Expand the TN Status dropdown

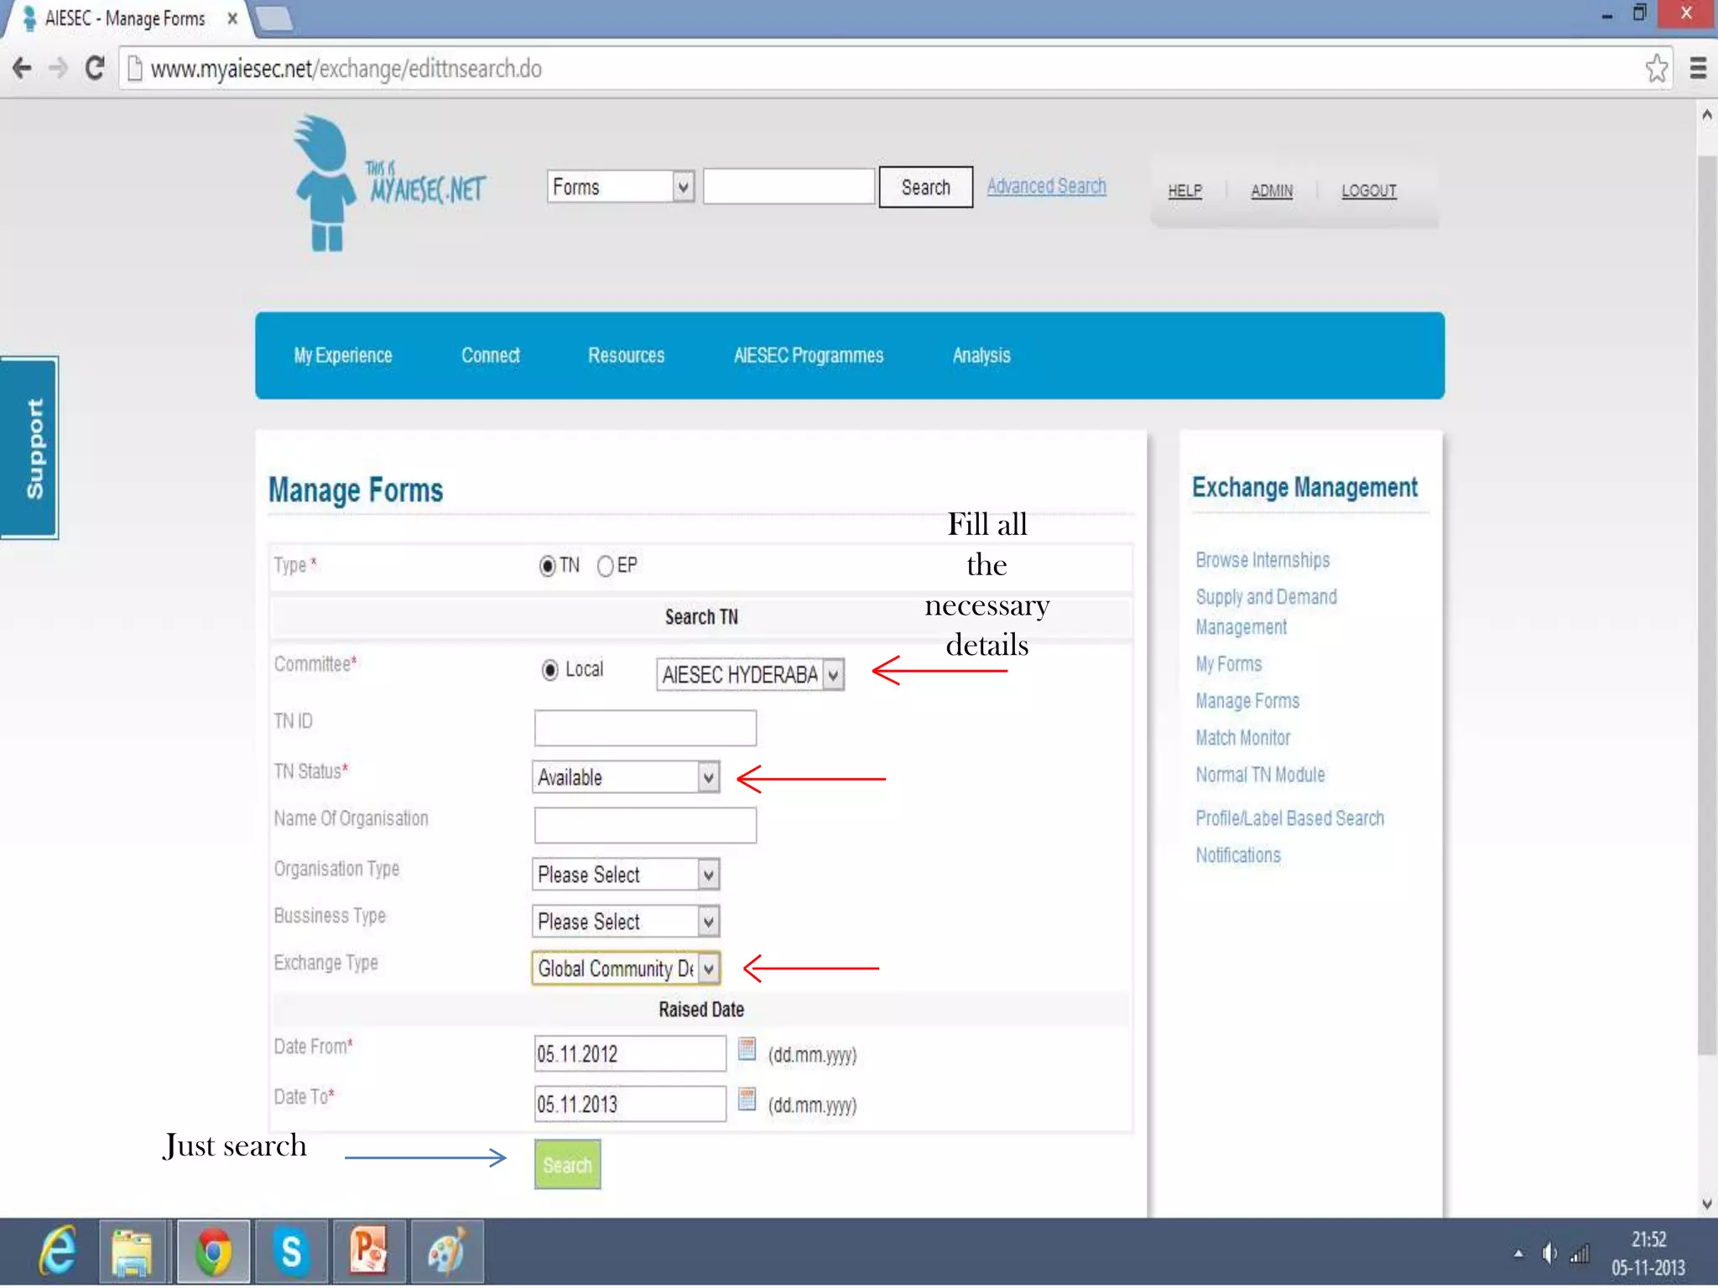pos(709,777)
